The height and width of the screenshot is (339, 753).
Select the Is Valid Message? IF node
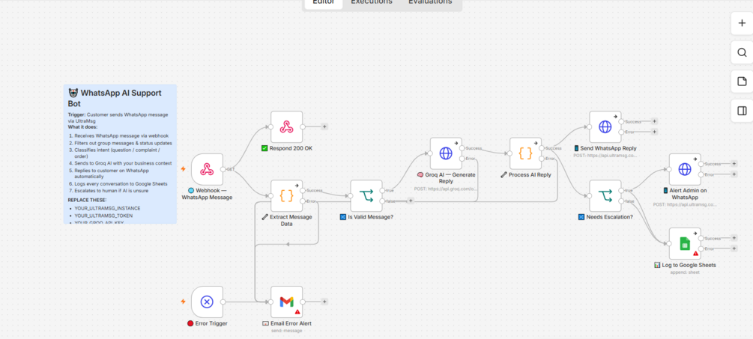click(x=366, y=195)
